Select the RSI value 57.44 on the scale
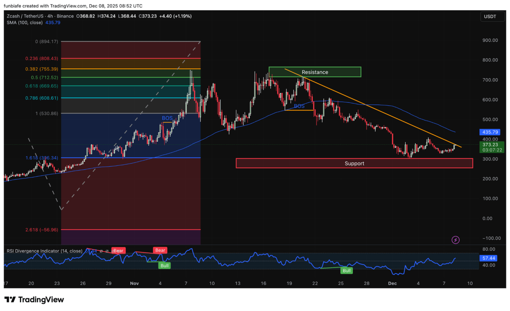Image resolution: width=510 pixels, height=311 pixels. pyautogui.click(x=489, y=258)
